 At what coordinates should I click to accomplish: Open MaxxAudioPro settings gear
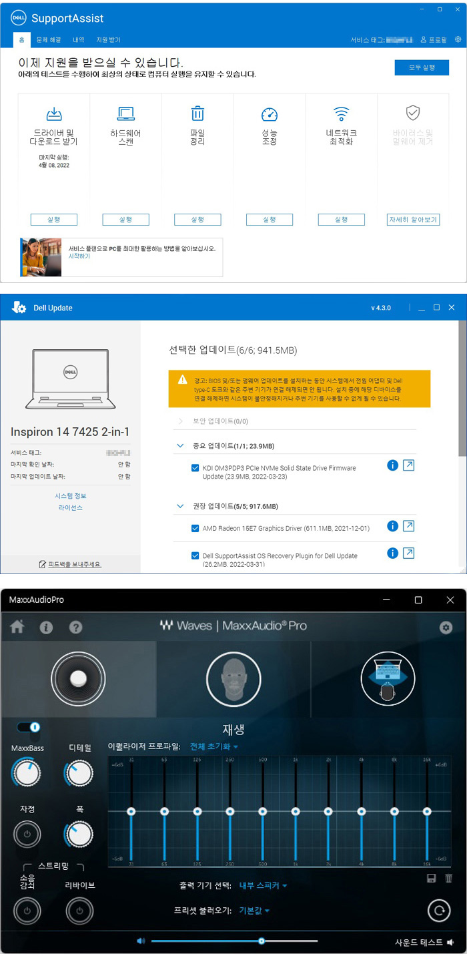(x=446, y=628)
